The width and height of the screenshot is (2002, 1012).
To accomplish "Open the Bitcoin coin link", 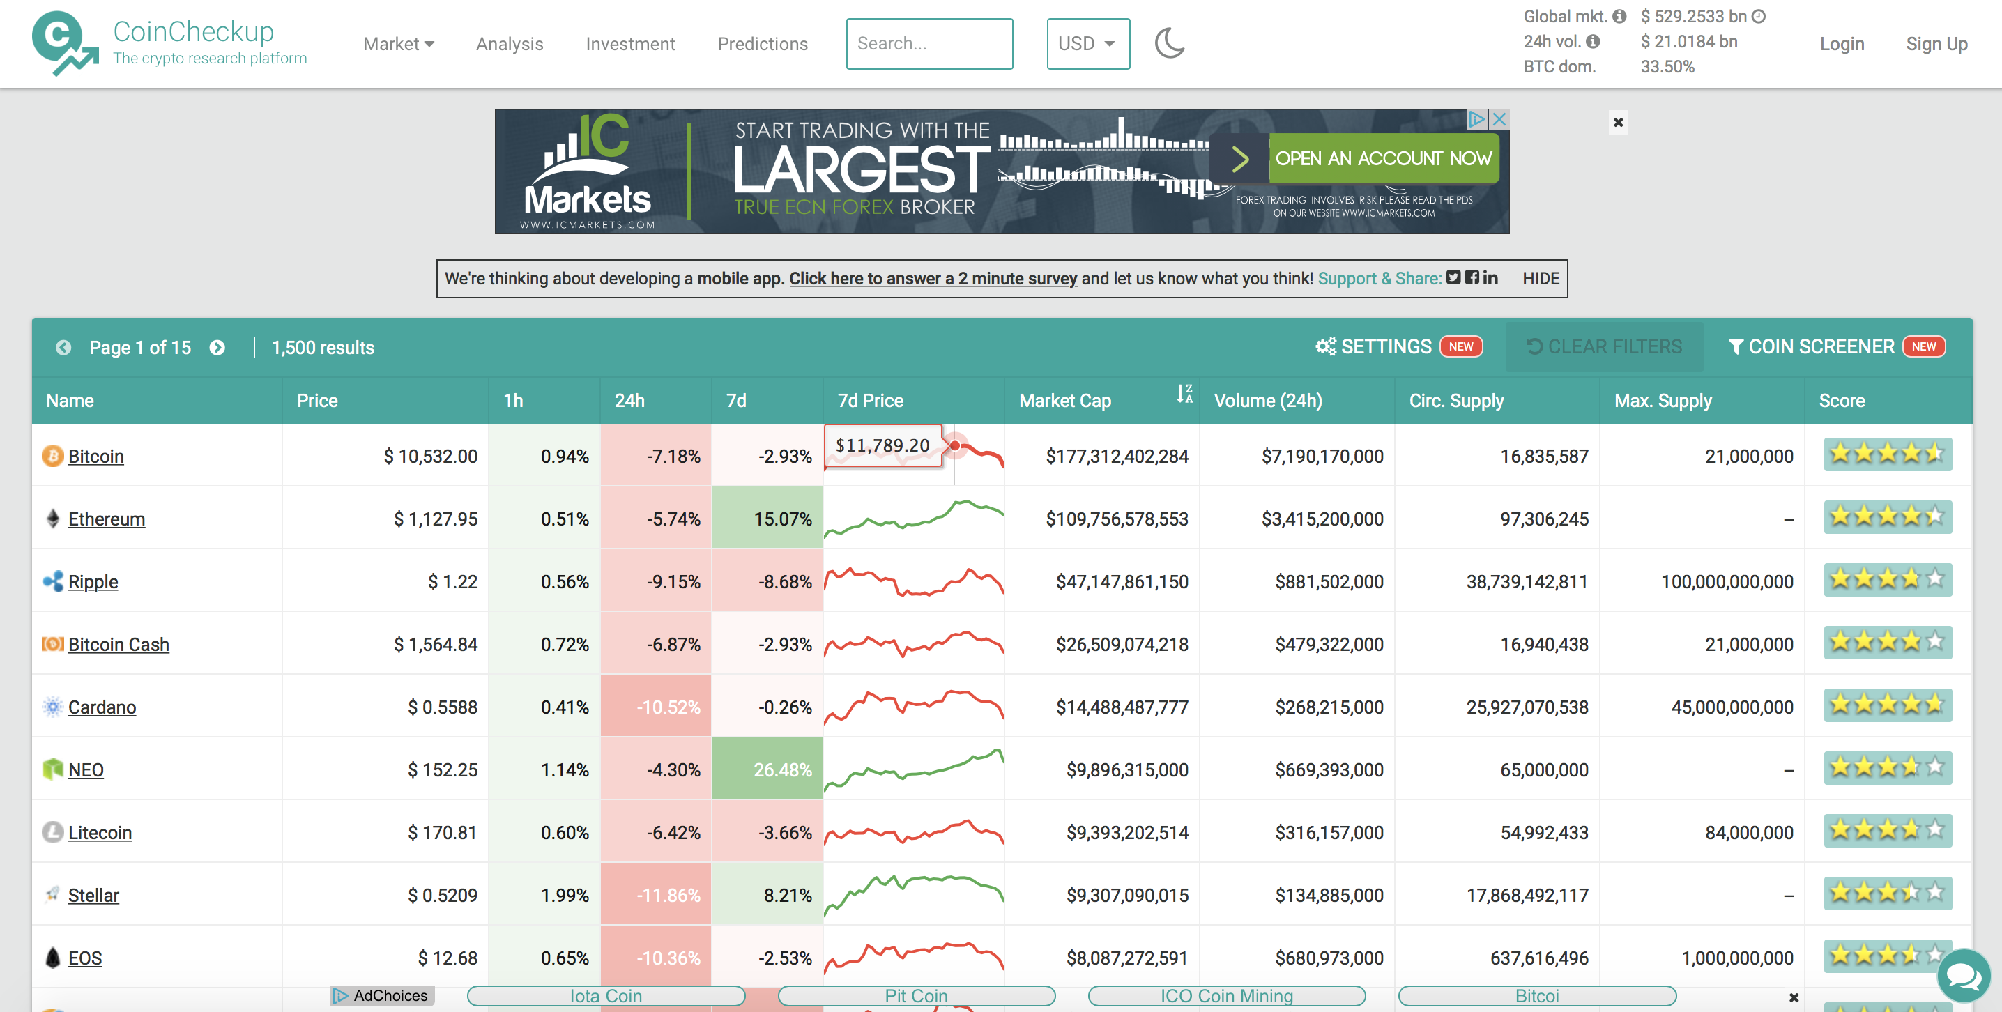I will [x=95, y=457].
